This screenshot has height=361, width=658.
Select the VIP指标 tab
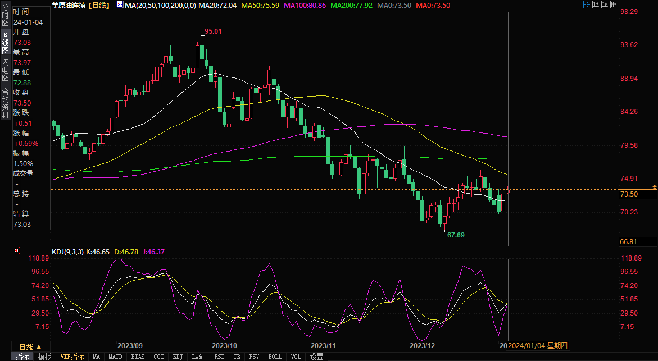72,357
